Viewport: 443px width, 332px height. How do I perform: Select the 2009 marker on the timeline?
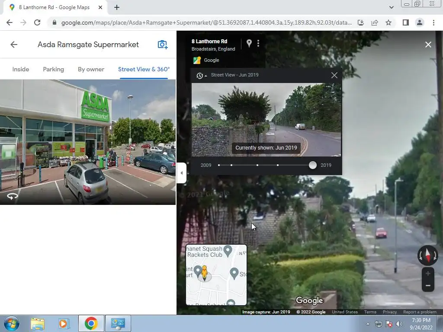pyautogui.click(x=219, y=165)
